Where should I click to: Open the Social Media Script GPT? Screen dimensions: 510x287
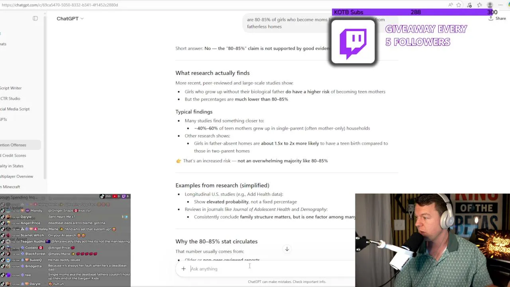click(15, 109)
